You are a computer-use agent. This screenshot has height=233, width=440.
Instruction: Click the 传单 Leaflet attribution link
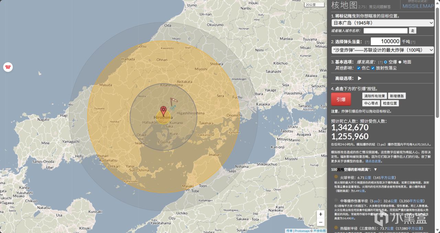[x=289, y=231]
